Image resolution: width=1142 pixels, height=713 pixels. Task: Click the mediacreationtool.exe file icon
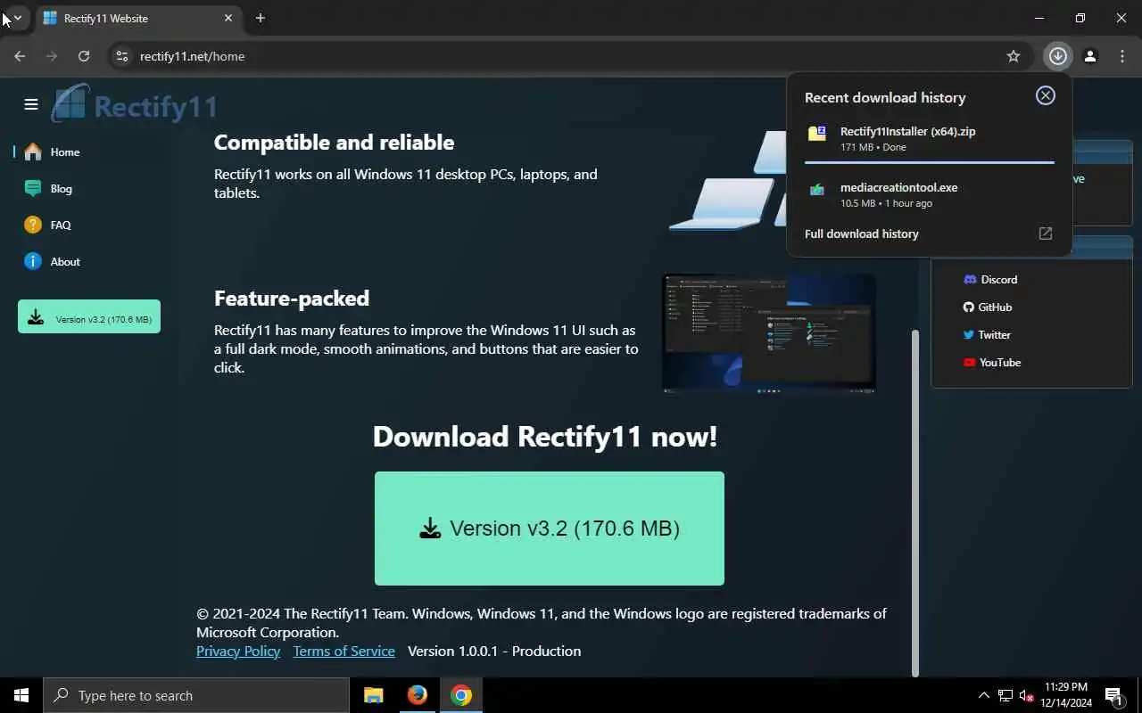(817, 190)
